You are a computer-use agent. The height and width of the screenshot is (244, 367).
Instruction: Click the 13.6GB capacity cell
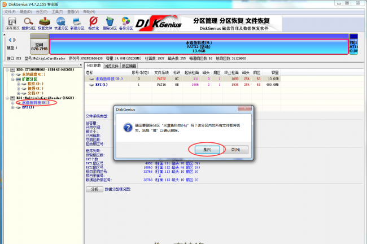coord(271,79)
